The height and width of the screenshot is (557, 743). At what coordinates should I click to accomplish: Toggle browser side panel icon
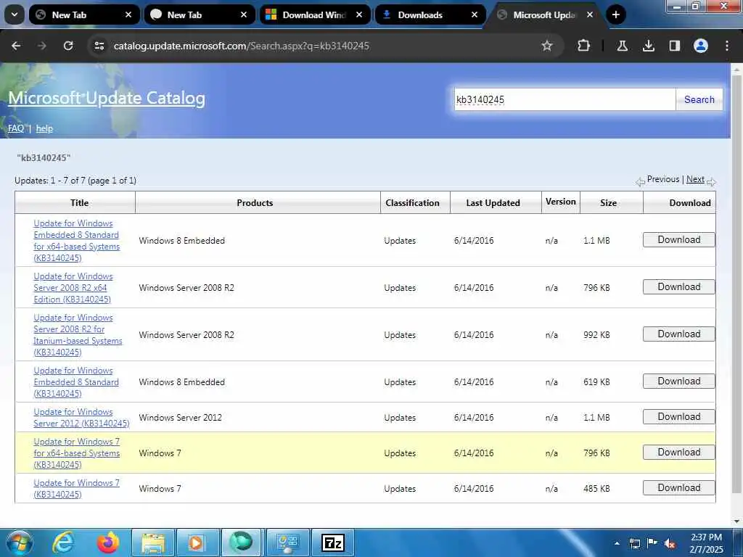pyautogui.click(x=674, y=46)
